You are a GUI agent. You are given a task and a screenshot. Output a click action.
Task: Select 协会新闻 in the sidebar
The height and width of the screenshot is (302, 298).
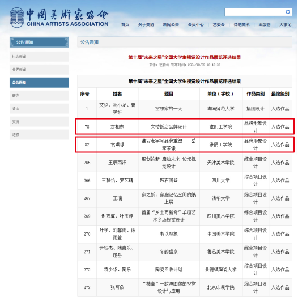pyautogui.click(x=39, y=57)
